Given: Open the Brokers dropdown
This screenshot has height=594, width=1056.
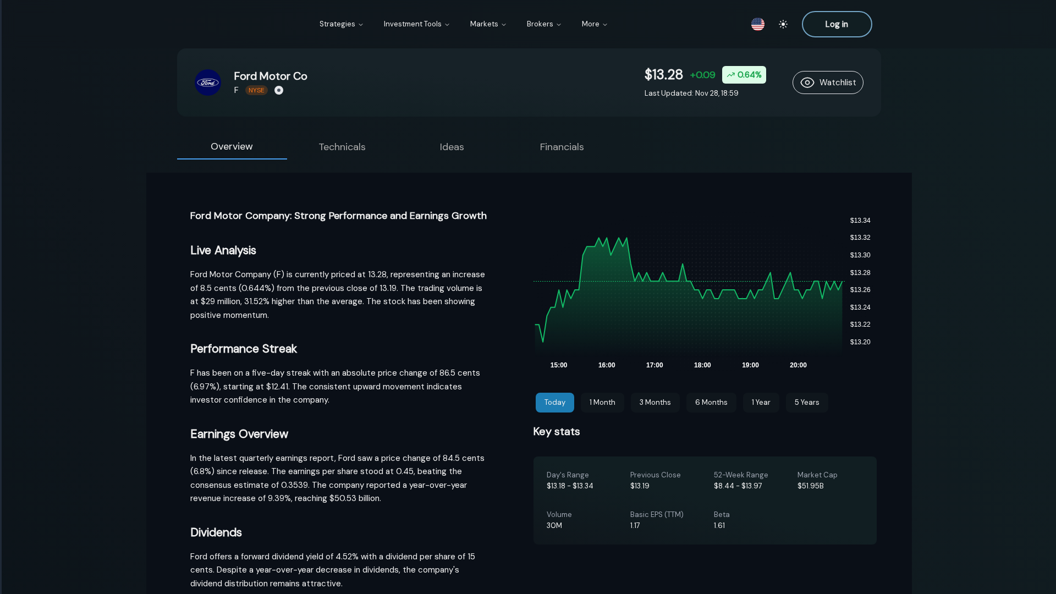Looking at the screenshot, I should (x=543, y=24).
